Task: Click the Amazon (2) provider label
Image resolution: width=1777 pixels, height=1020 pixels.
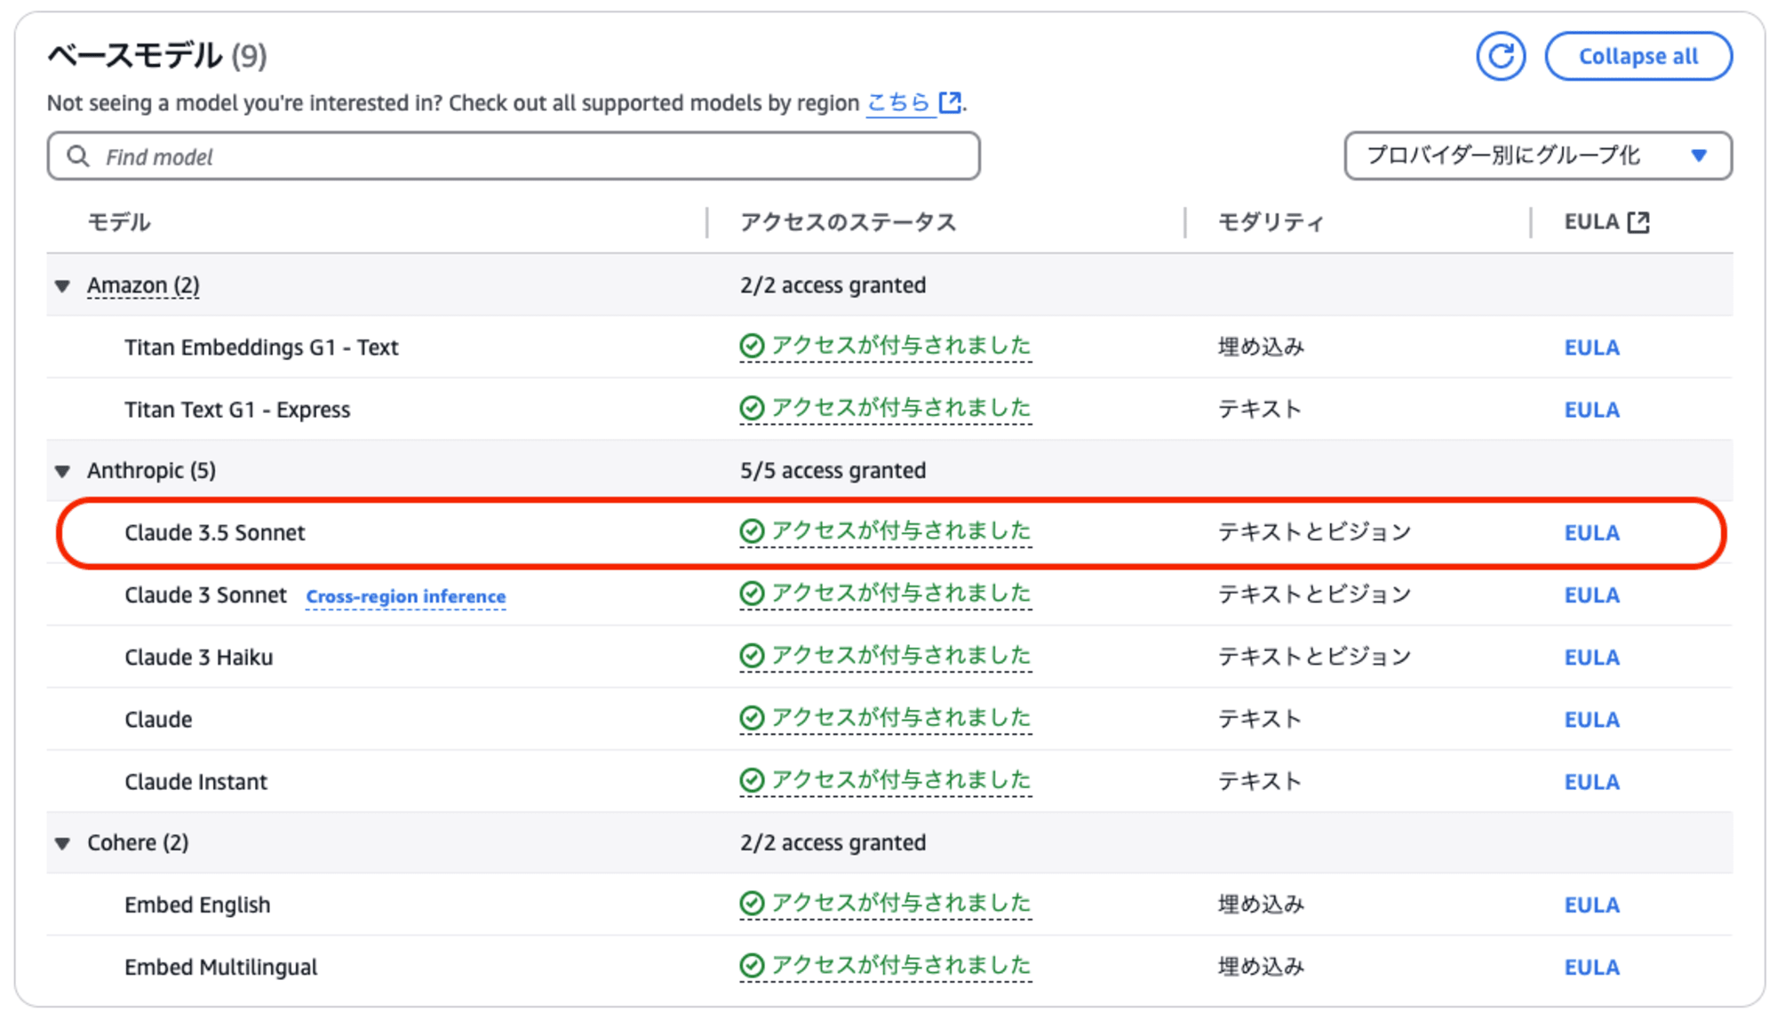Action: [143, 285]
